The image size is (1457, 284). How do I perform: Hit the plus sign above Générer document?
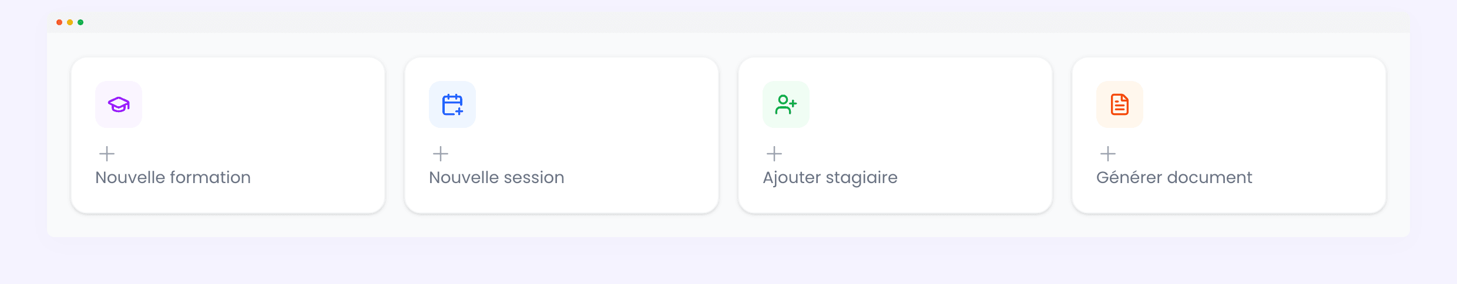1108,154
